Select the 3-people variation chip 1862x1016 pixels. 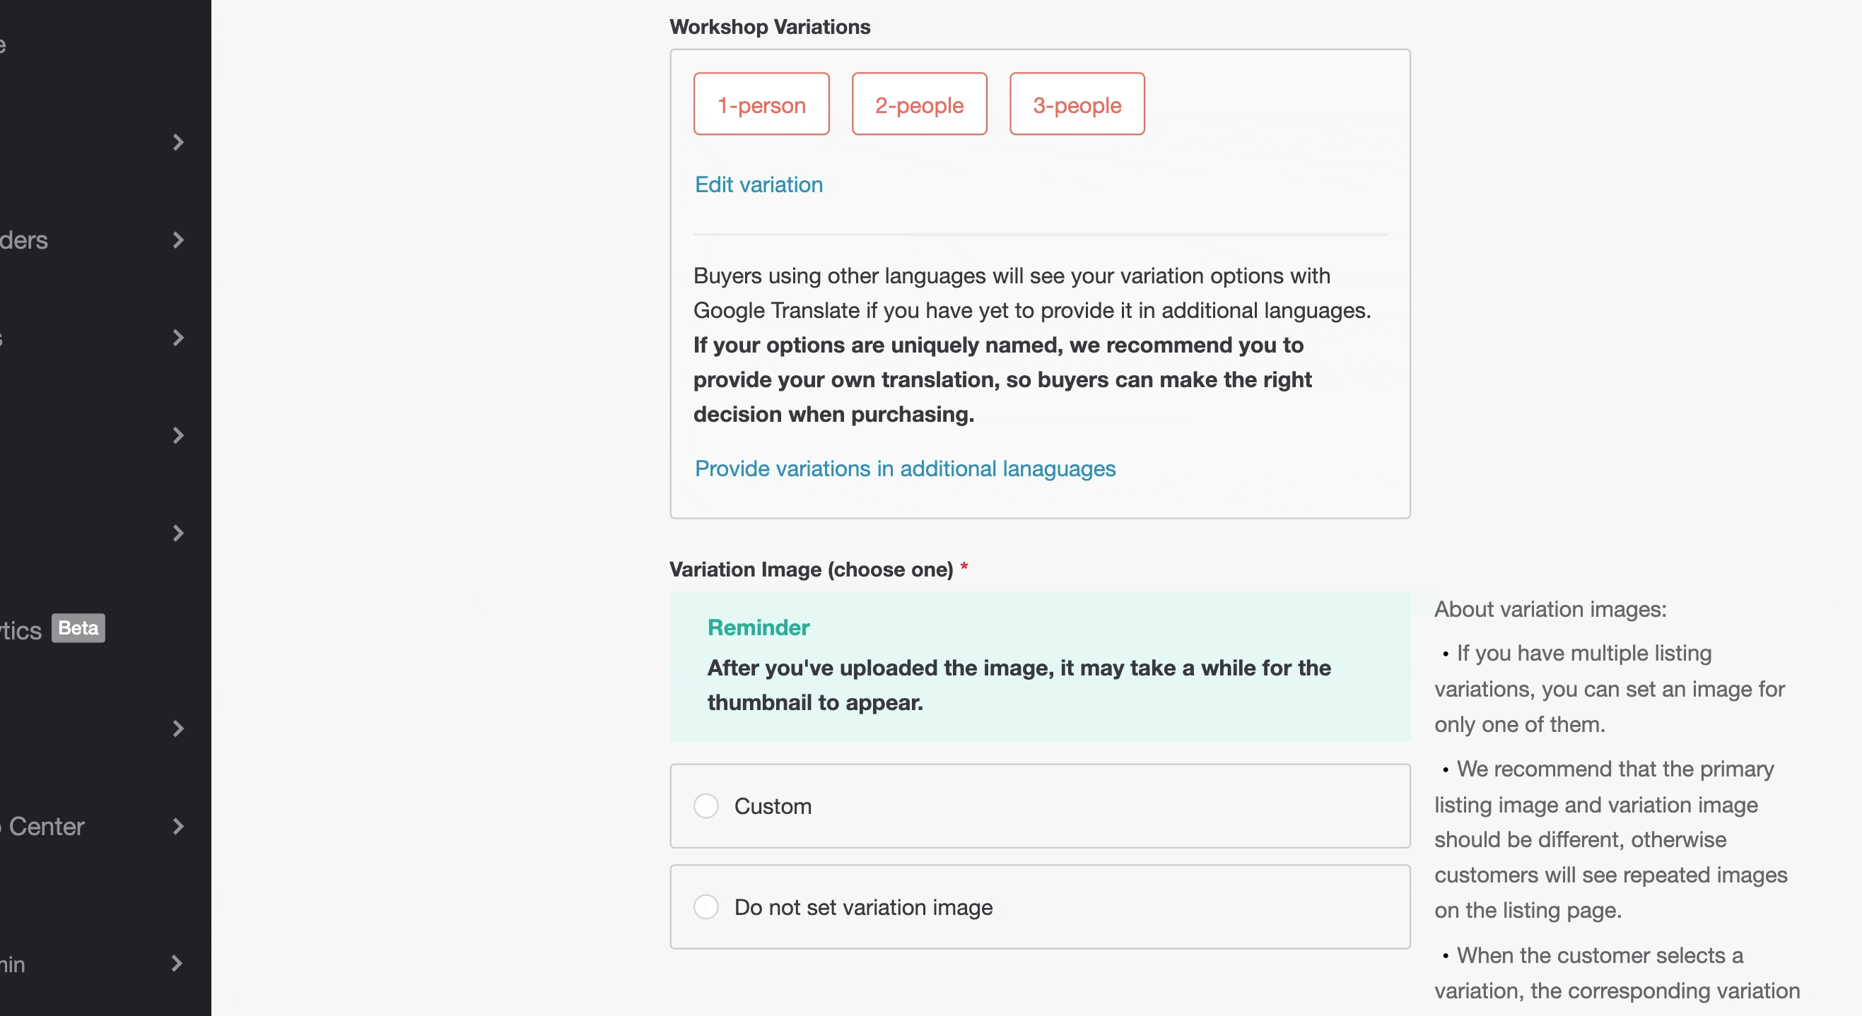coord(1077,104)
